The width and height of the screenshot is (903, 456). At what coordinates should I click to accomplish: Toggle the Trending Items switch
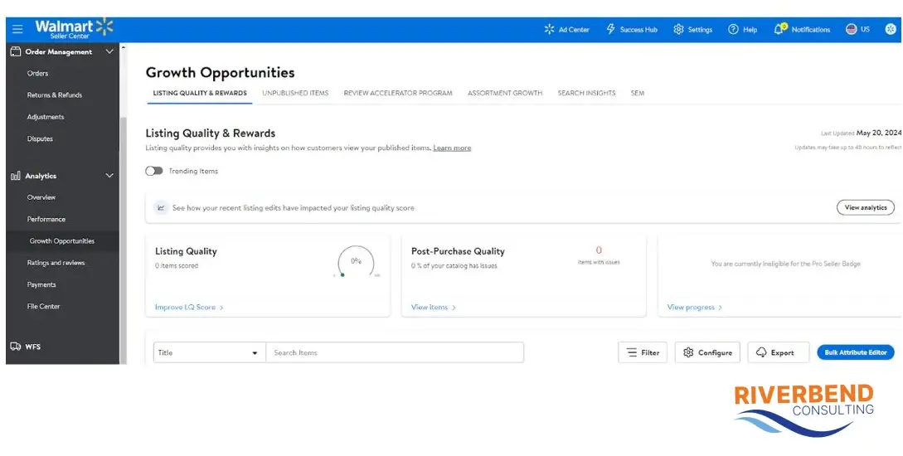pyautogui.click(x=154, y=171)
